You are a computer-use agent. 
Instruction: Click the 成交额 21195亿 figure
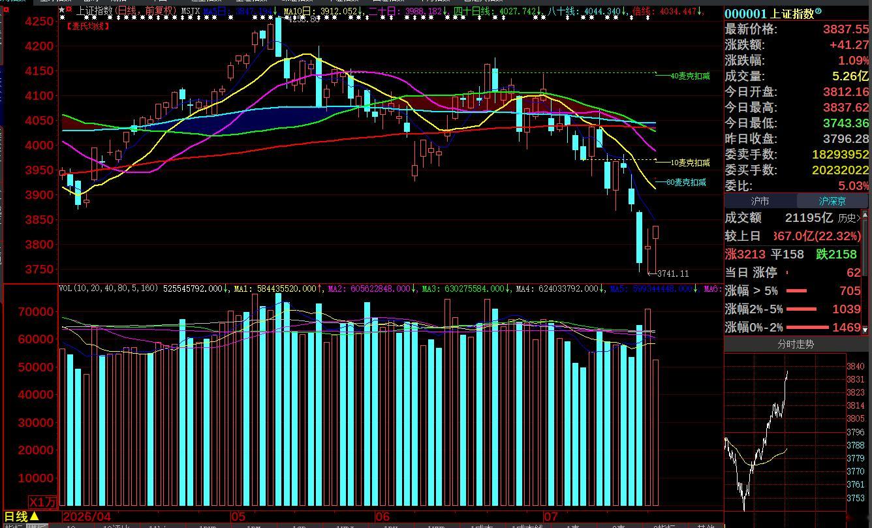coord(809,218)
